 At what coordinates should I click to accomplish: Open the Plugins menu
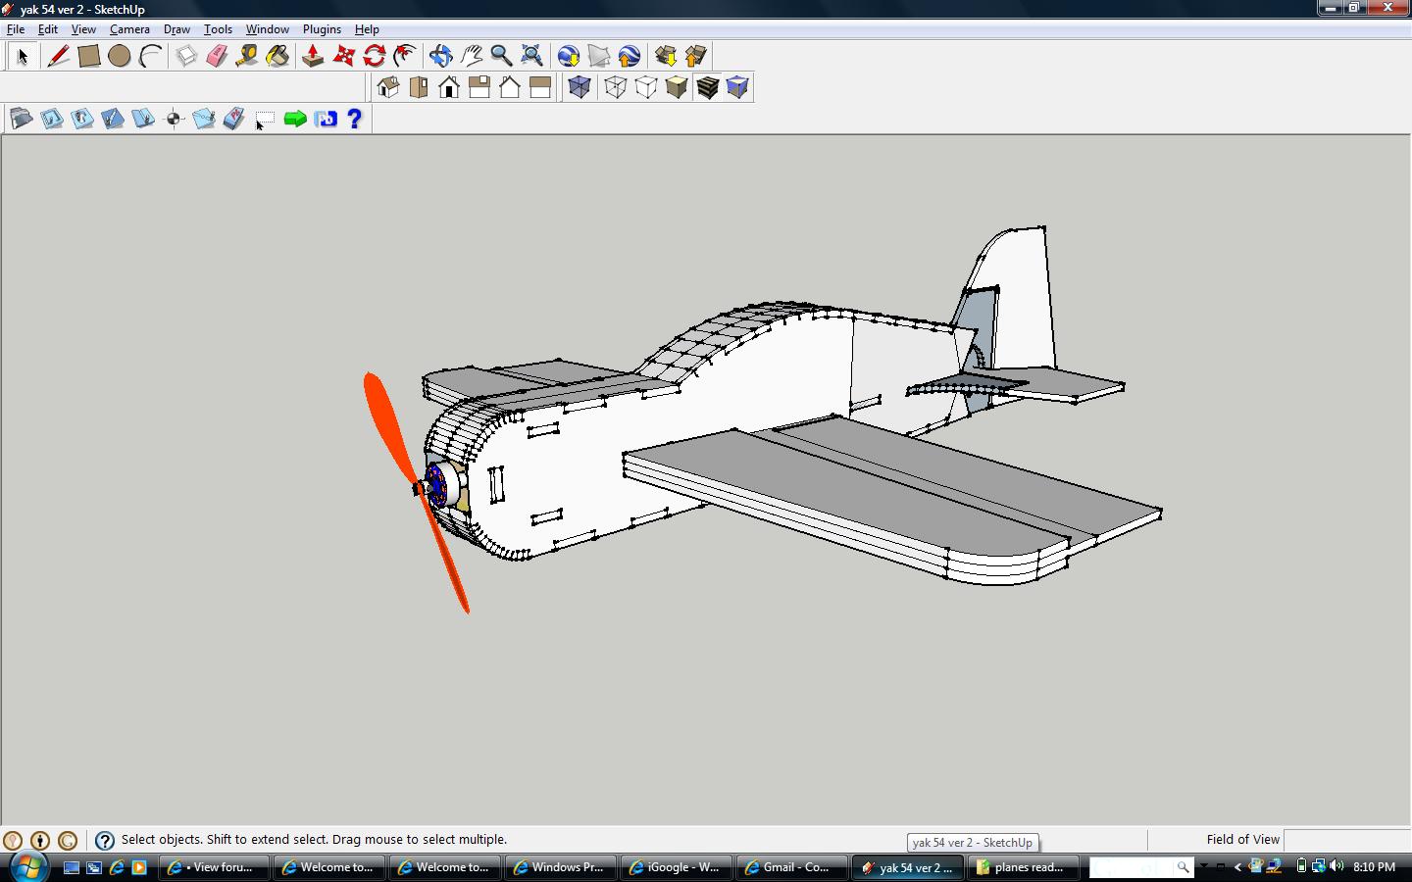[x=322, y=29]
